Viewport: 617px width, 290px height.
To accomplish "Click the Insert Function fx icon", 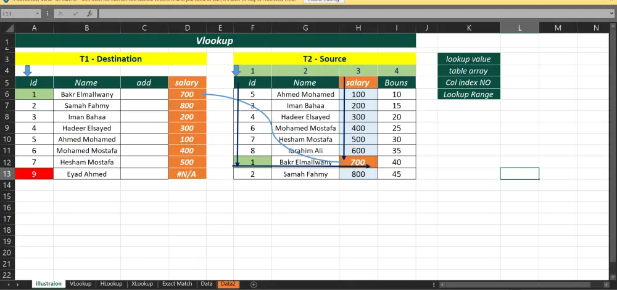I will point(89,14).
